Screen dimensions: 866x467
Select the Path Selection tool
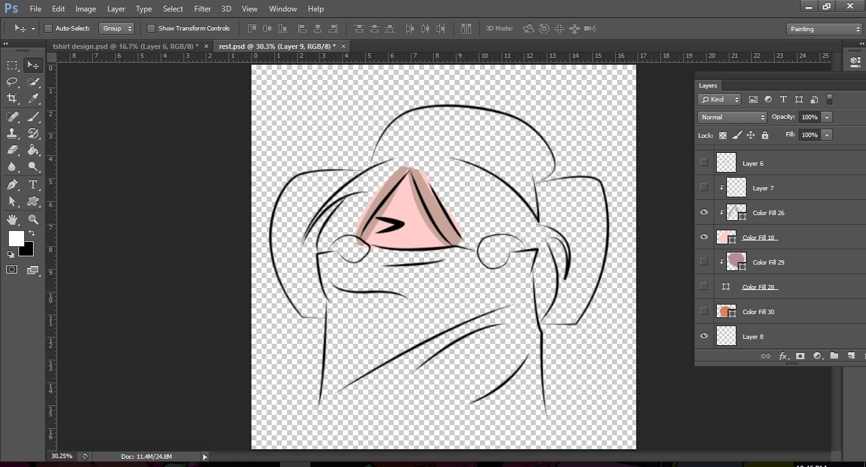pos(12,201)
